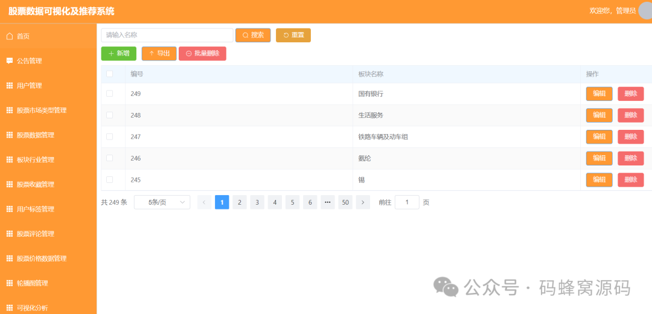Click the 前往 page number input box
The image size is (652, 314).
407,202
